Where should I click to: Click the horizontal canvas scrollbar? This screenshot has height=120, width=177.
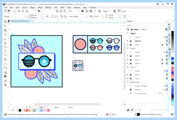67,104
